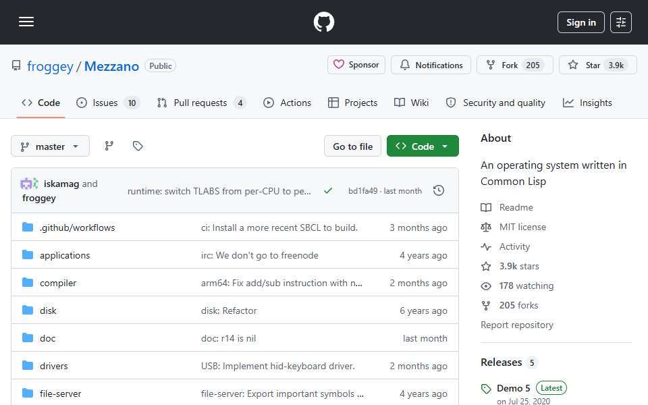Expand the green Code dropdown

423,146
